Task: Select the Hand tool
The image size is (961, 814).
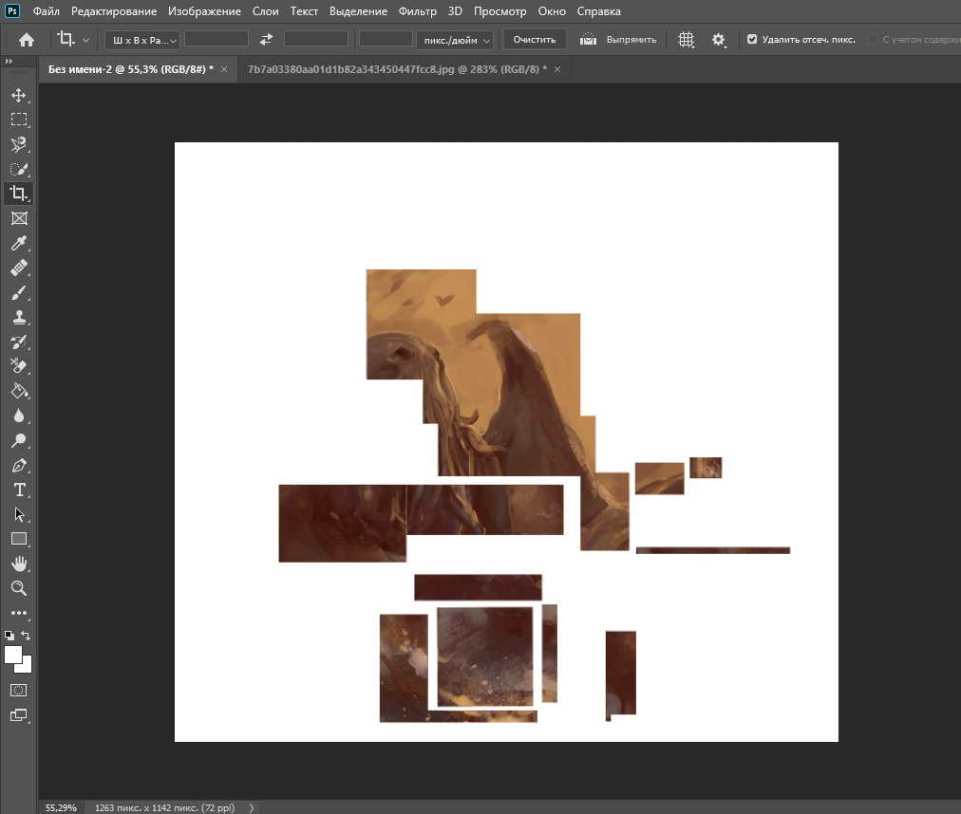Action: click(19, 564)
